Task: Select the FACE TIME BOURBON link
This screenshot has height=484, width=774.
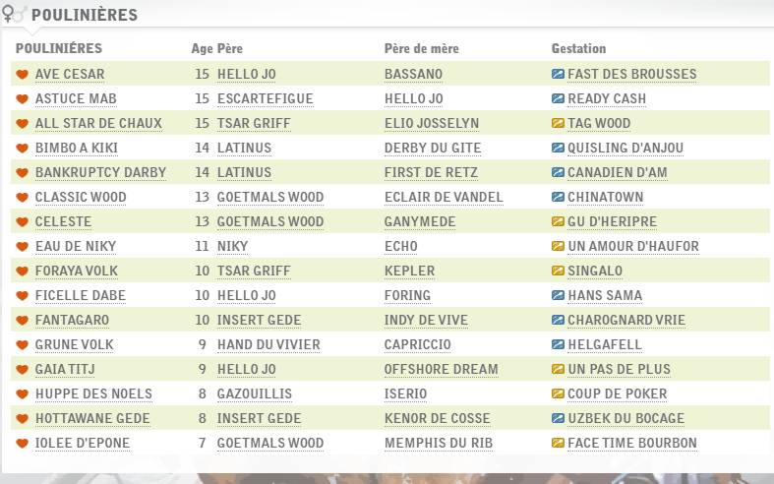Action: (x=631, y=444)
